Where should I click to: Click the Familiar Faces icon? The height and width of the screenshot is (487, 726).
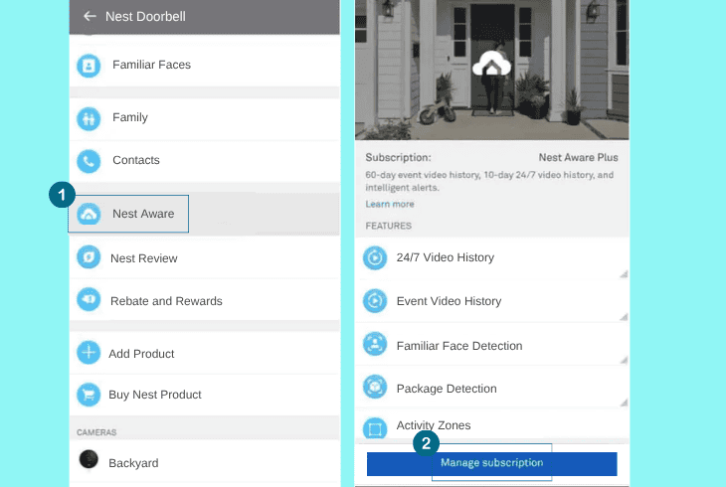click(89, 66)
